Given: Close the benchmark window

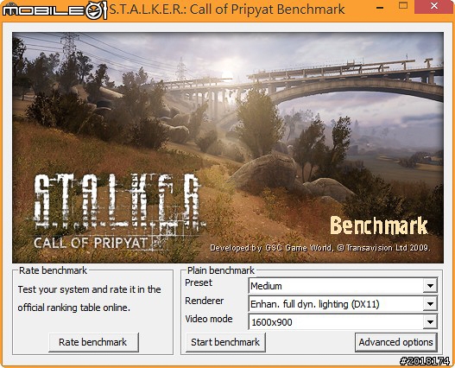Looking at the screenshot, I should 433,6.
